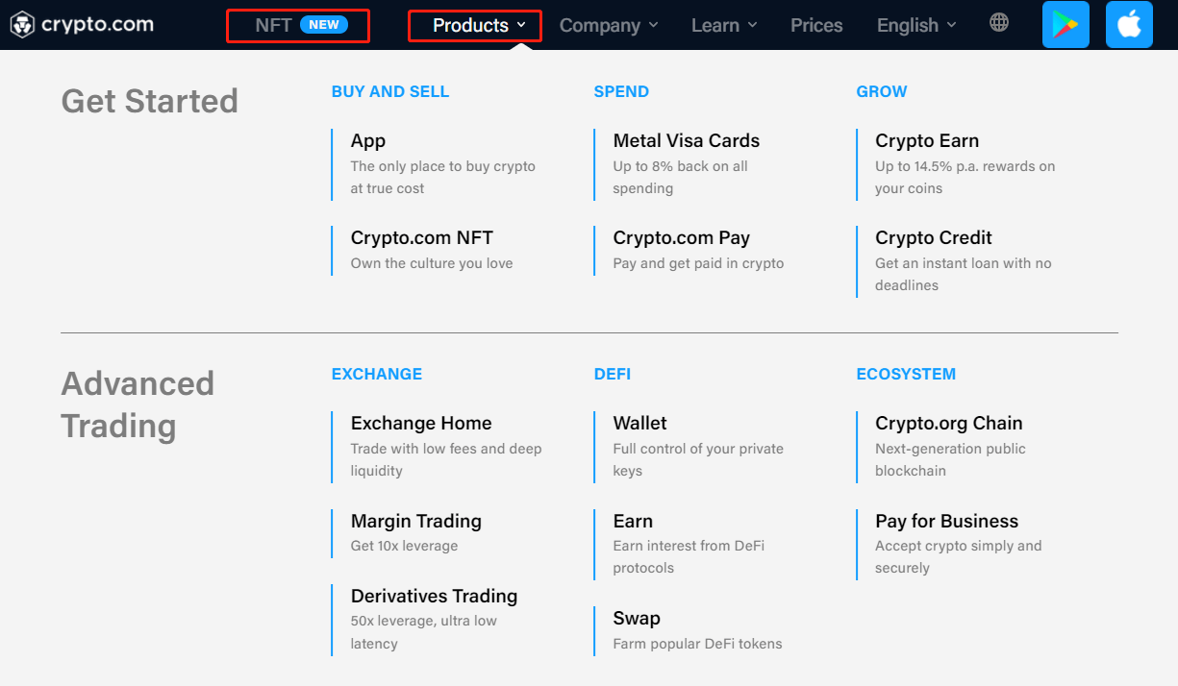Click the App link under Buy and Sell
Screen dimensions: 1178x686
(368, 140)
